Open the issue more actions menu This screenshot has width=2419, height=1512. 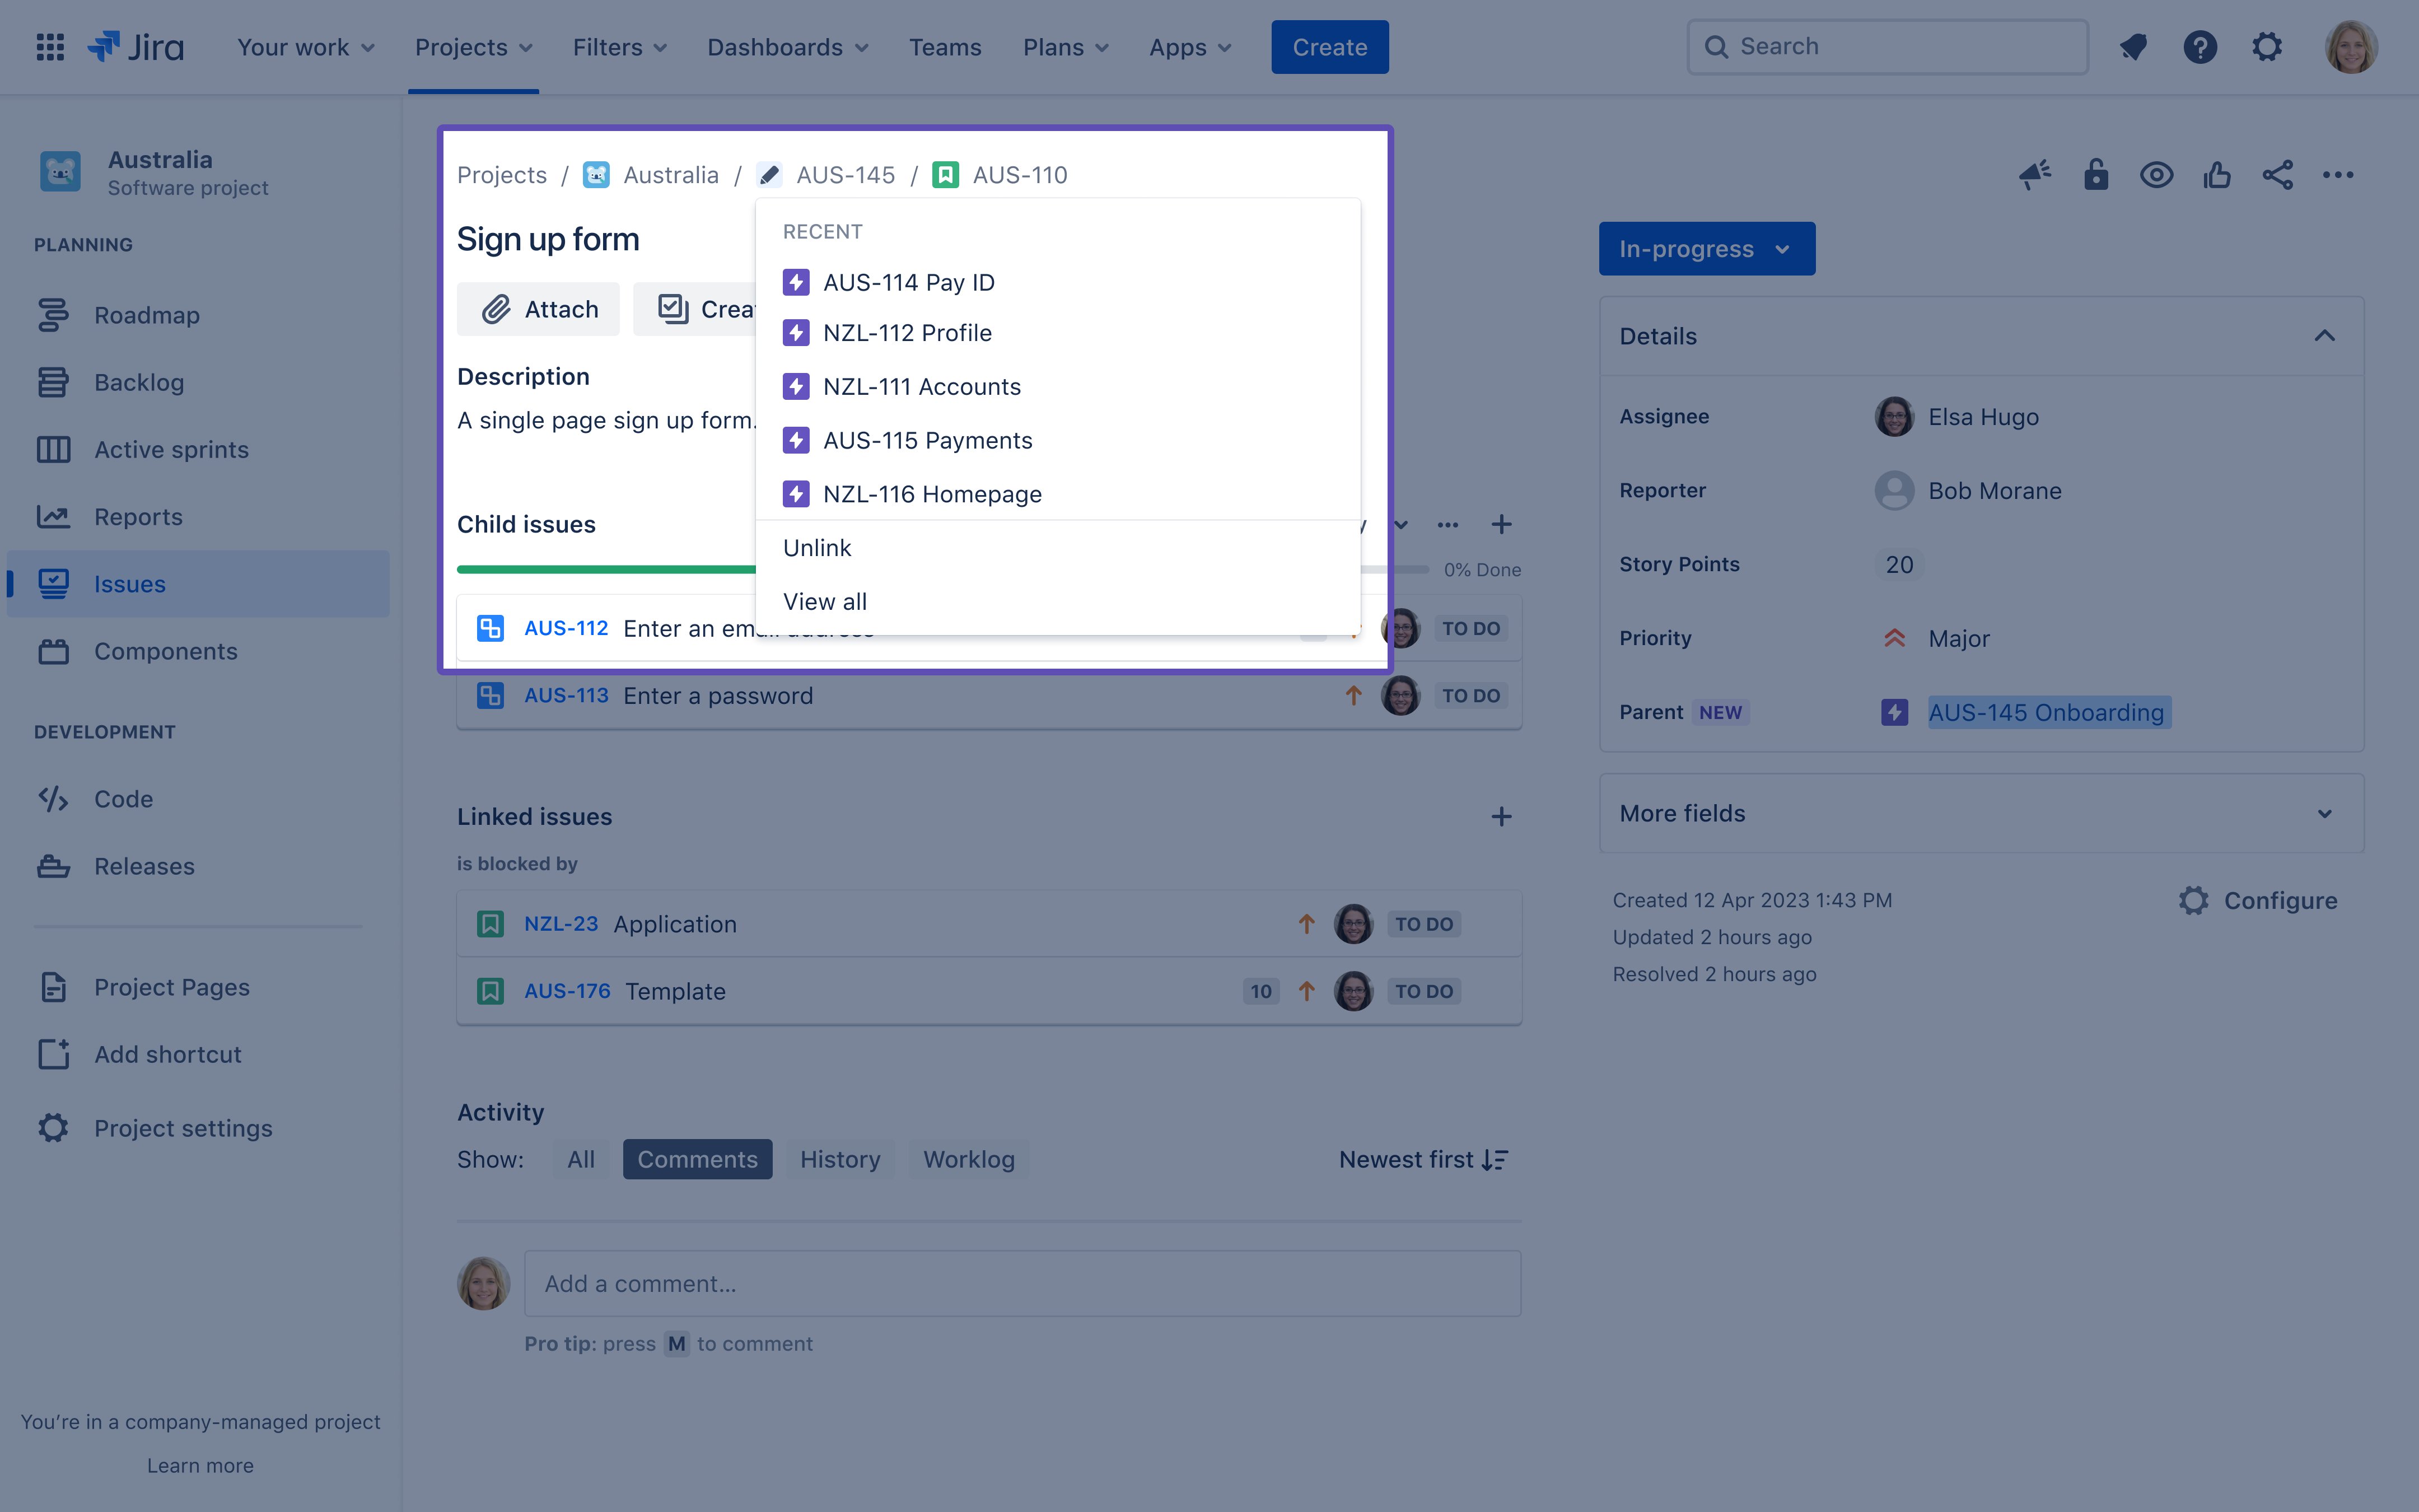(2338, 175)
